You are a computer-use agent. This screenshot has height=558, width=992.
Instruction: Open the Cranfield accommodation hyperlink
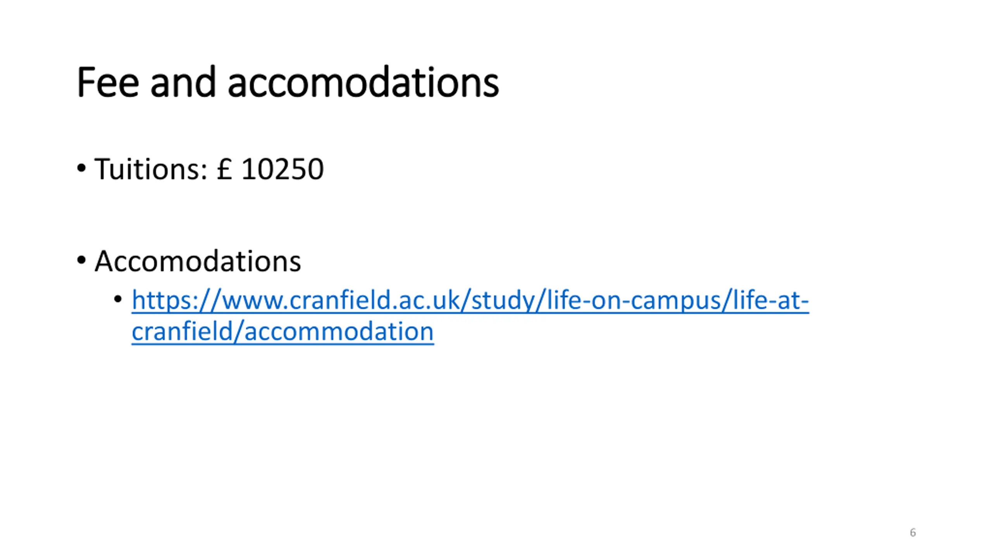[470, 300]
